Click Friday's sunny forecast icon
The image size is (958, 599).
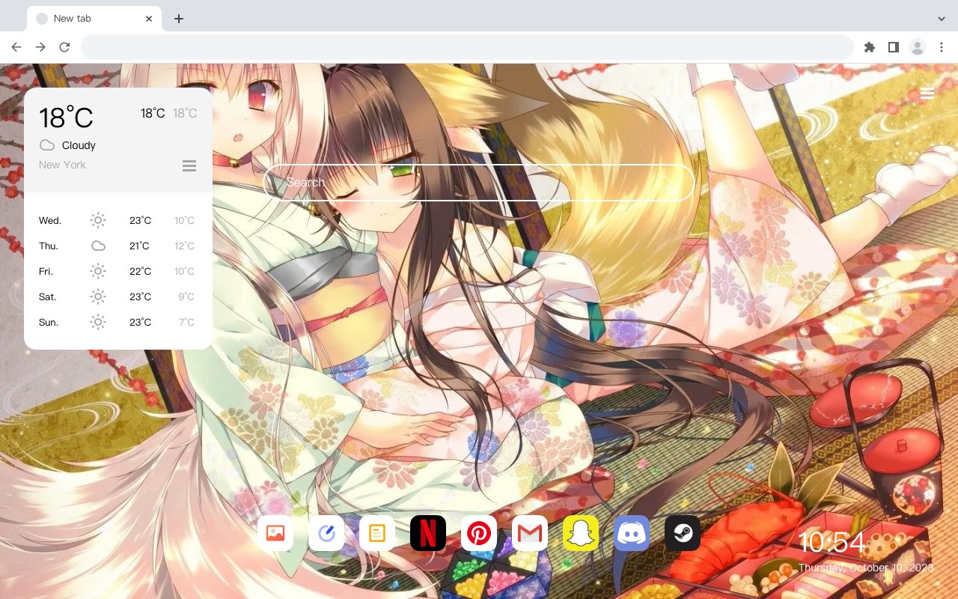98,271
